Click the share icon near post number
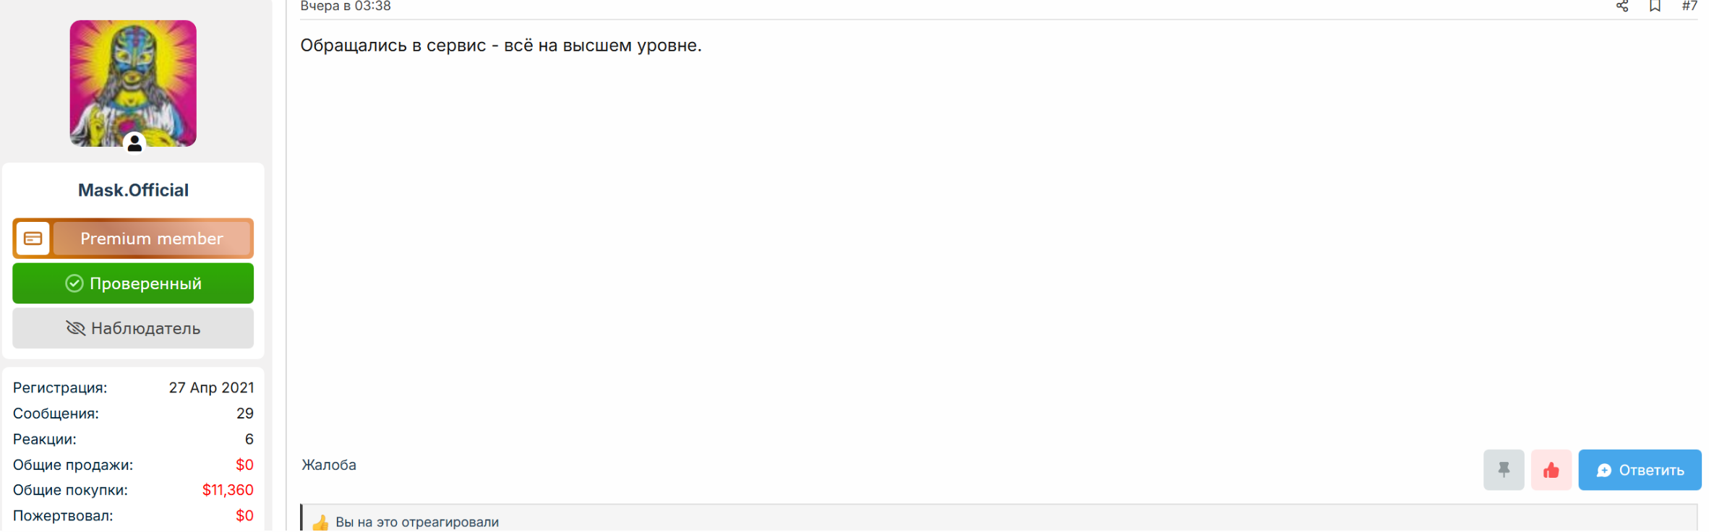1709x532 pixels. pyautogui.click(x=1622, y=7)
